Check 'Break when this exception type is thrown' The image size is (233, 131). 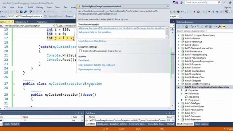[x=80, y=51]
